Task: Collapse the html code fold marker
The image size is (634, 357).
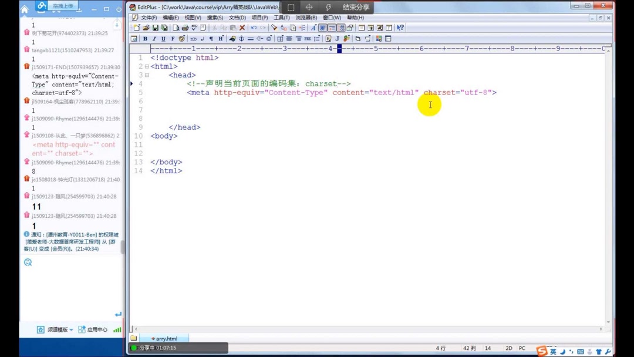Action: click(x=146, y=66)
